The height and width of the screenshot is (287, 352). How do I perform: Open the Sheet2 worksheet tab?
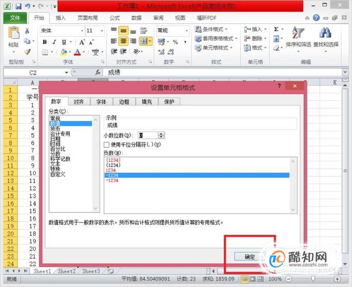[67, 271]
